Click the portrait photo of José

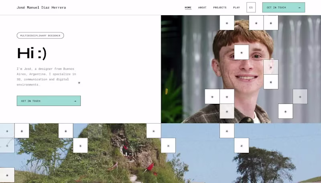[x=241, y=69]
